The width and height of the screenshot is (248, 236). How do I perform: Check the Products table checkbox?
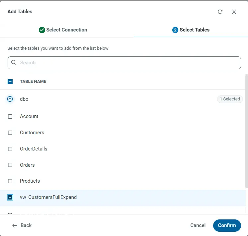10,181
